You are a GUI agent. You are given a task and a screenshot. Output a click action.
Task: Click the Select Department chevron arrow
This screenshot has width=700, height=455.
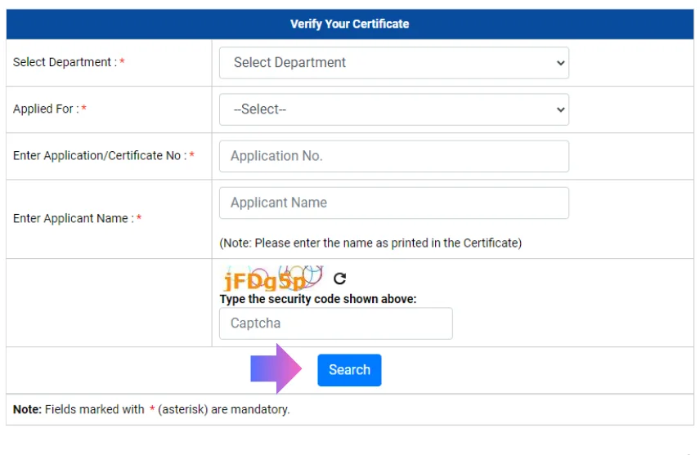click(560, 63)
